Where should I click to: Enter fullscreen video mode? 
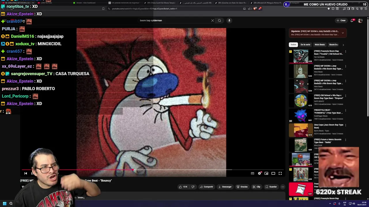coord(280,173)
